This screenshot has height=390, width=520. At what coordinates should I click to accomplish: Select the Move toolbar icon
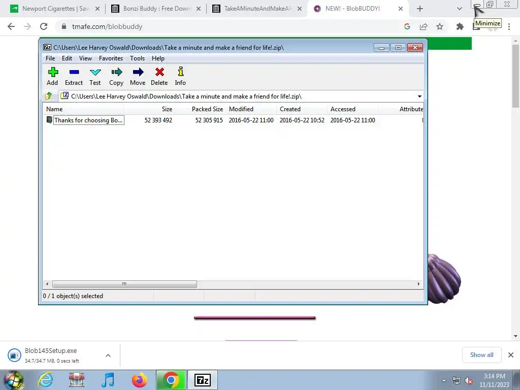[138, 76]
